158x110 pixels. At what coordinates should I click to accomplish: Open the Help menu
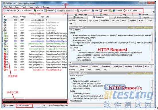pos(37,7)
